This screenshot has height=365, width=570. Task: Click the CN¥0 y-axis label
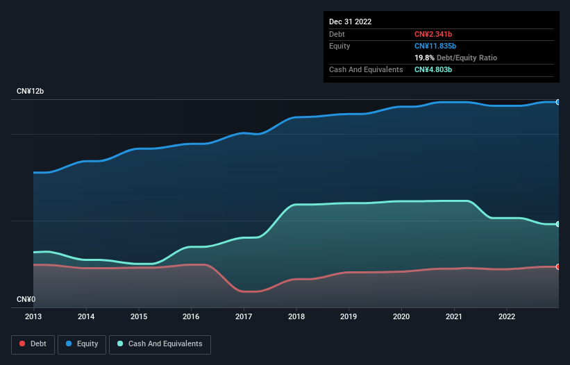26,299
